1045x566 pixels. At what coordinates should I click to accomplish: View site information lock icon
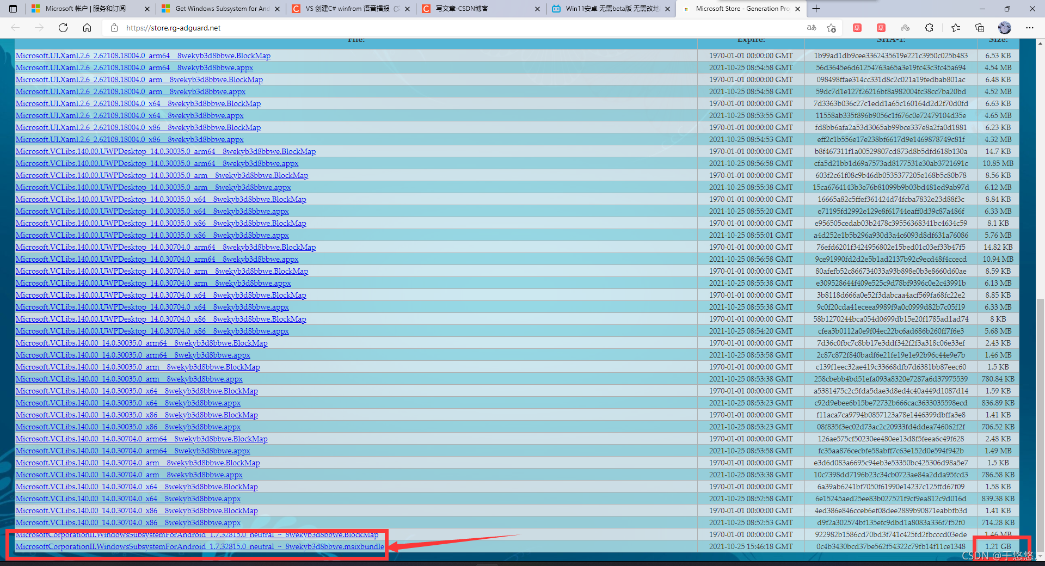(x=114, y=28)
